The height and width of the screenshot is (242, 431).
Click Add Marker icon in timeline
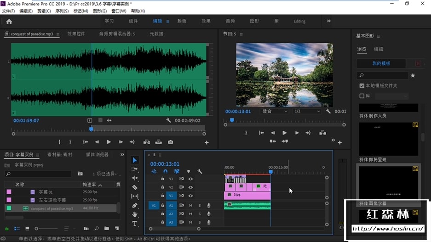click(x=188, y=171)
